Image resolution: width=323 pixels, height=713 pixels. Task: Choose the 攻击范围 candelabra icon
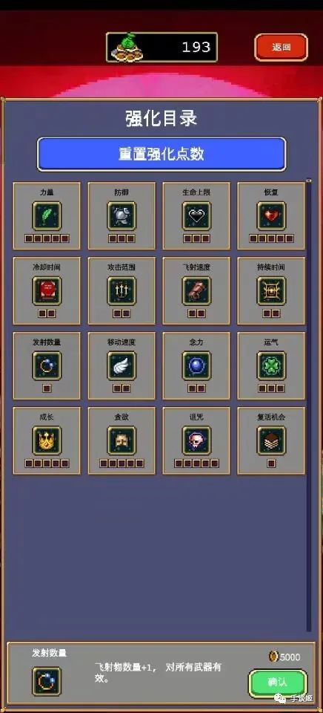121,291
